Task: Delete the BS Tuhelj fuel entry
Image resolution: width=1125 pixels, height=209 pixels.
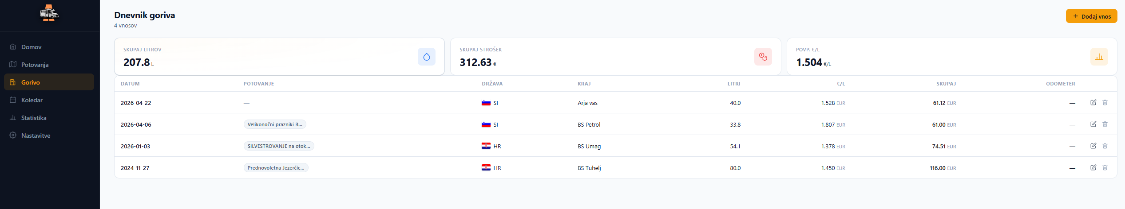Action: (1105, 167)
